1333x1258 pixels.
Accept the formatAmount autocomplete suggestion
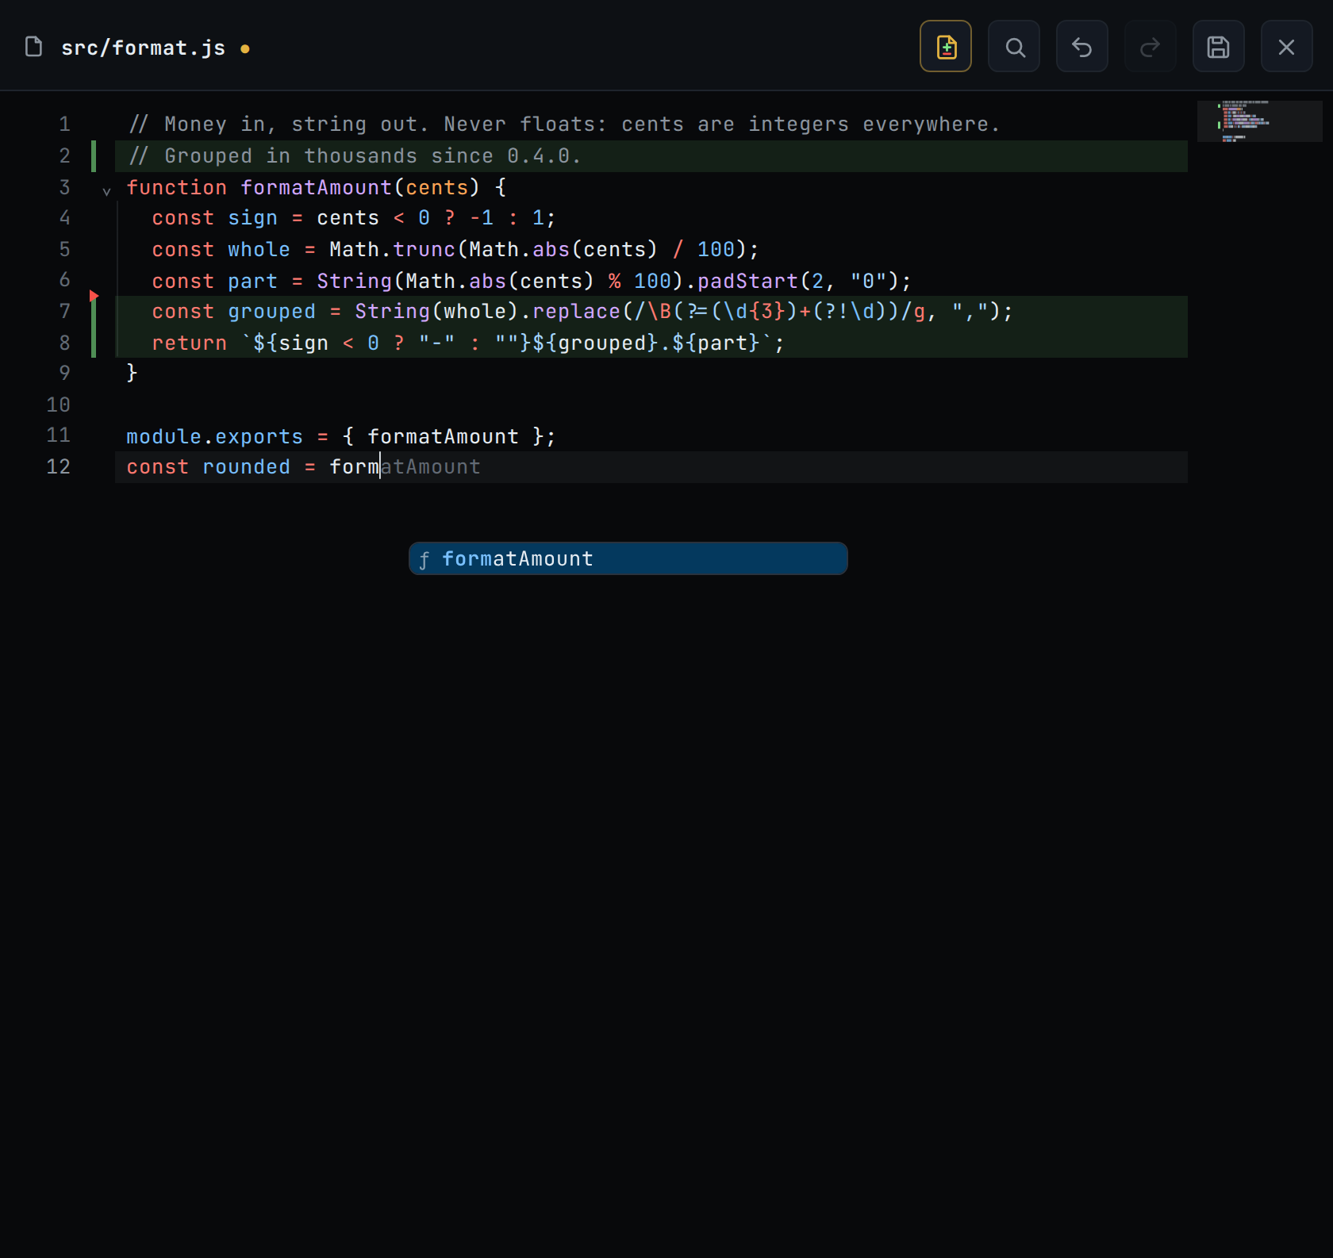pyautogui.click(x=628, y=558)
